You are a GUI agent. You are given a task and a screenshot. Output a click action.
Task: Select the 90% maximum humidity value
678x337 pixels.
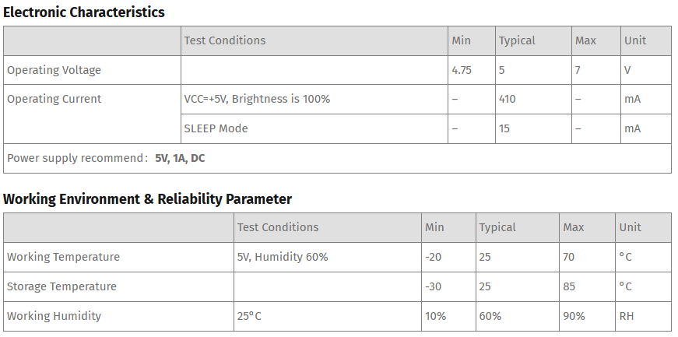coord(574,316)
